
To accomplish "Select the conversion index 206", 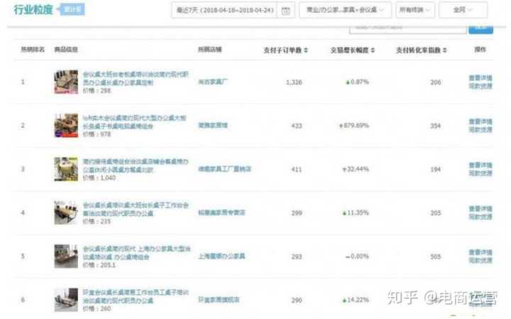I will 436,82.
